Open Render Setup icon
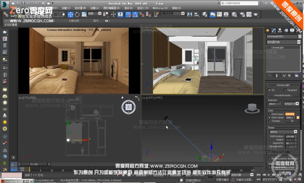This screenshot has height=183, width=304. tap(242, 14)
